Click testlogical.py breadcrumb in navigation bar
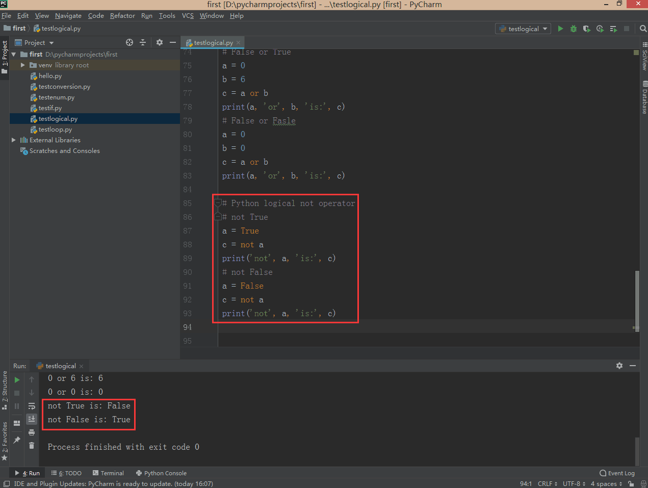Screen dimensions: 648x488 point(57,29)
